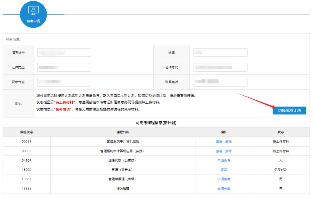Click the 课程代号 column header
The height and width of the screenshot is (198, 313).
pos(26,132)
